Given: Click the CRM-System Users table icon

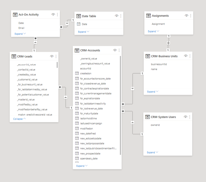Looking at the screenshot, I should pyautogui.click(x=147, y=117).
